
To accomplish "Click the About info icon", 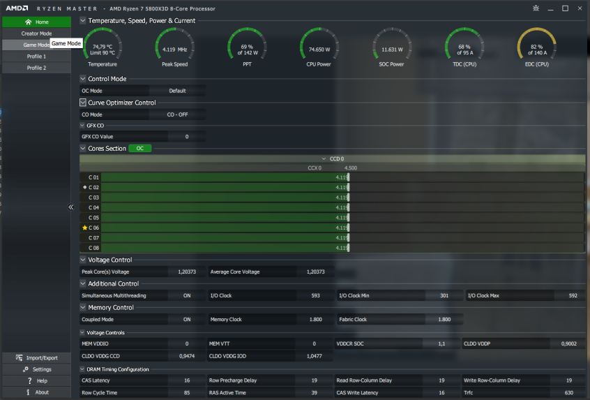I will [x=28, y=392].
